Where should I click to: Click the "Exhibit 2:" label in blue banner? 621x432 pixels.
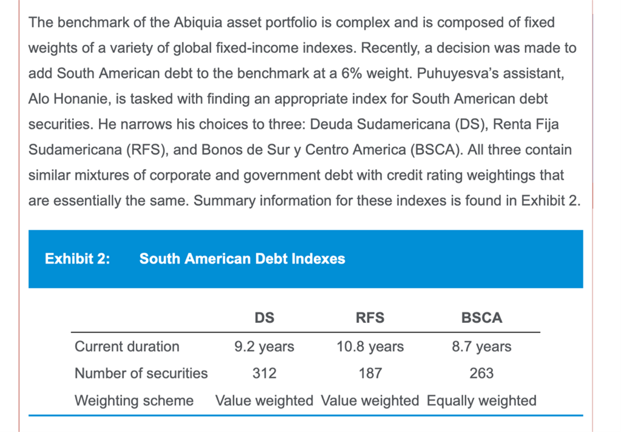tap(78, 259)
